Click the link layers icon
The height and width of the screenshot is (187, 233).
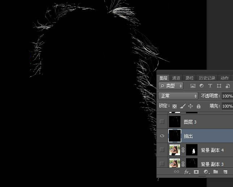point(177,172)
